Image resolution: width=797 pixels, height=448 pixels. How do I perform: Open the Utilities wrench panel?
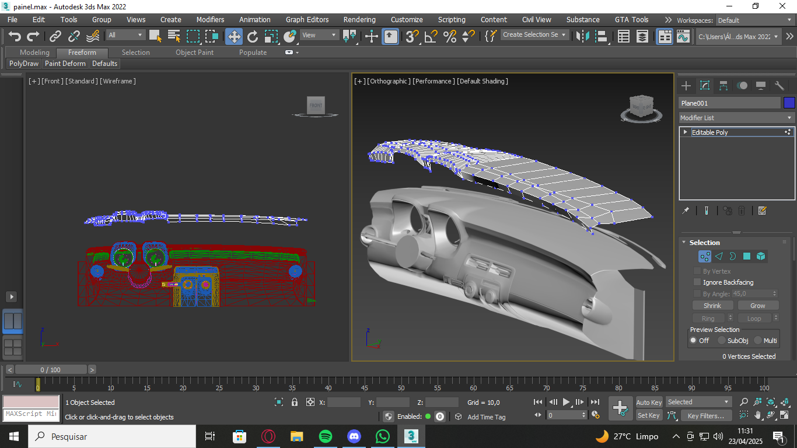pyautogui.click(x=779, y=86)
